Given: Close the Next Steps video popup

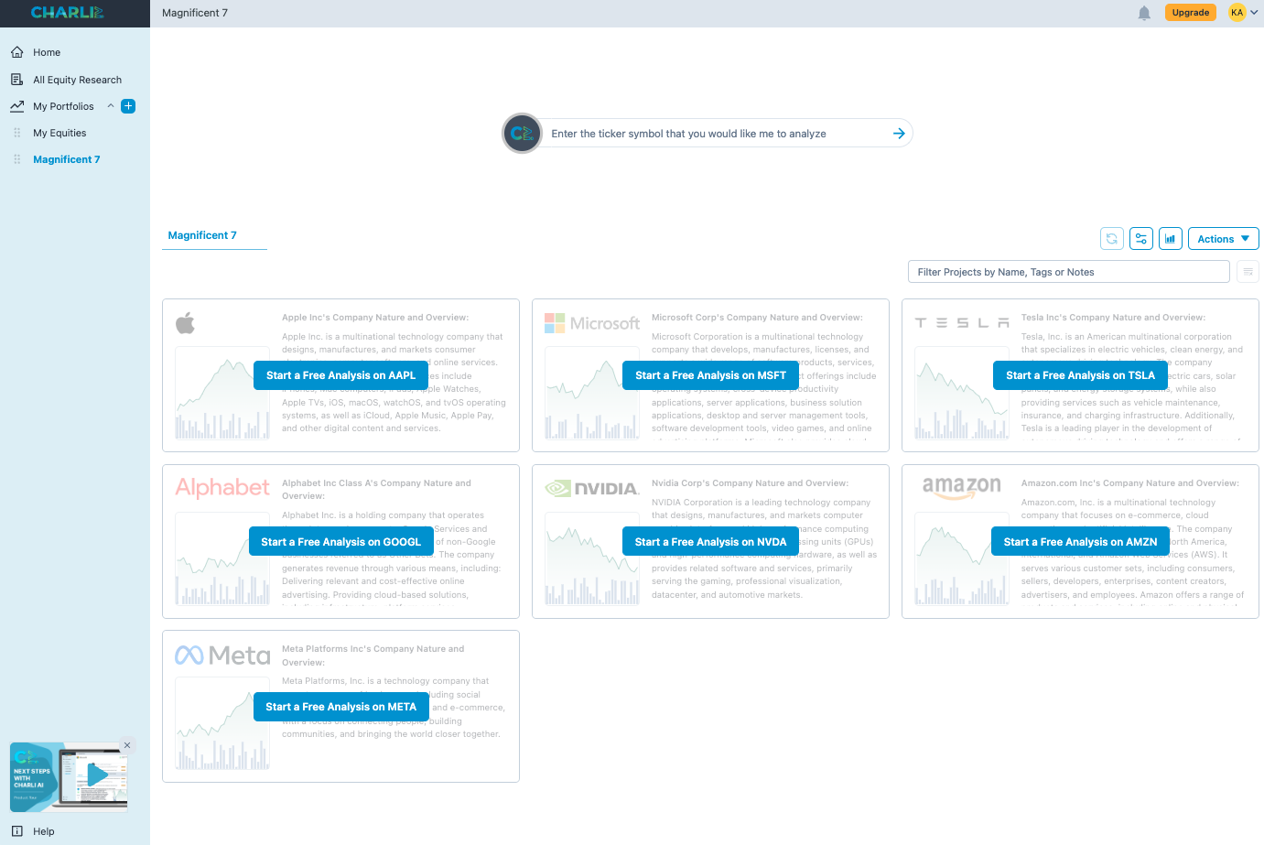Looking at the screenshot, I should point(127,745).
